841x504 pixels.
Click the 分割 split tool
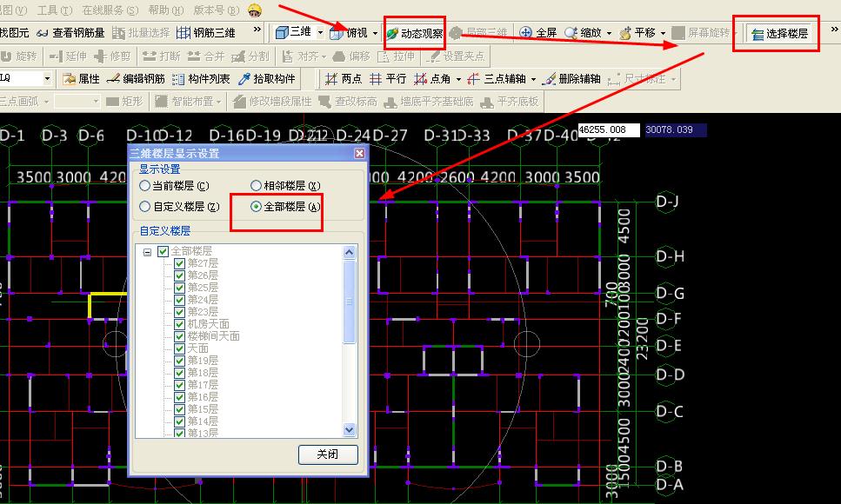point(250,56)
